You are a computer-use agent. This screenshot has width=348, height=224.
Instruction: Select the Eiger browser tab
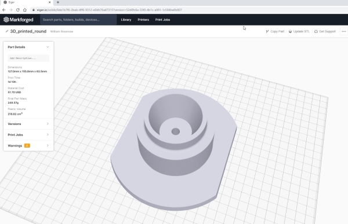(27, 2)
